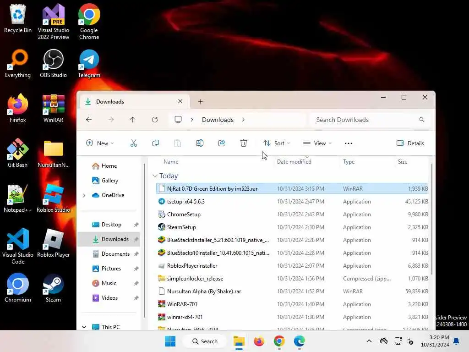
Task: Open the Windows Start menu
Action: pos(170,341)
